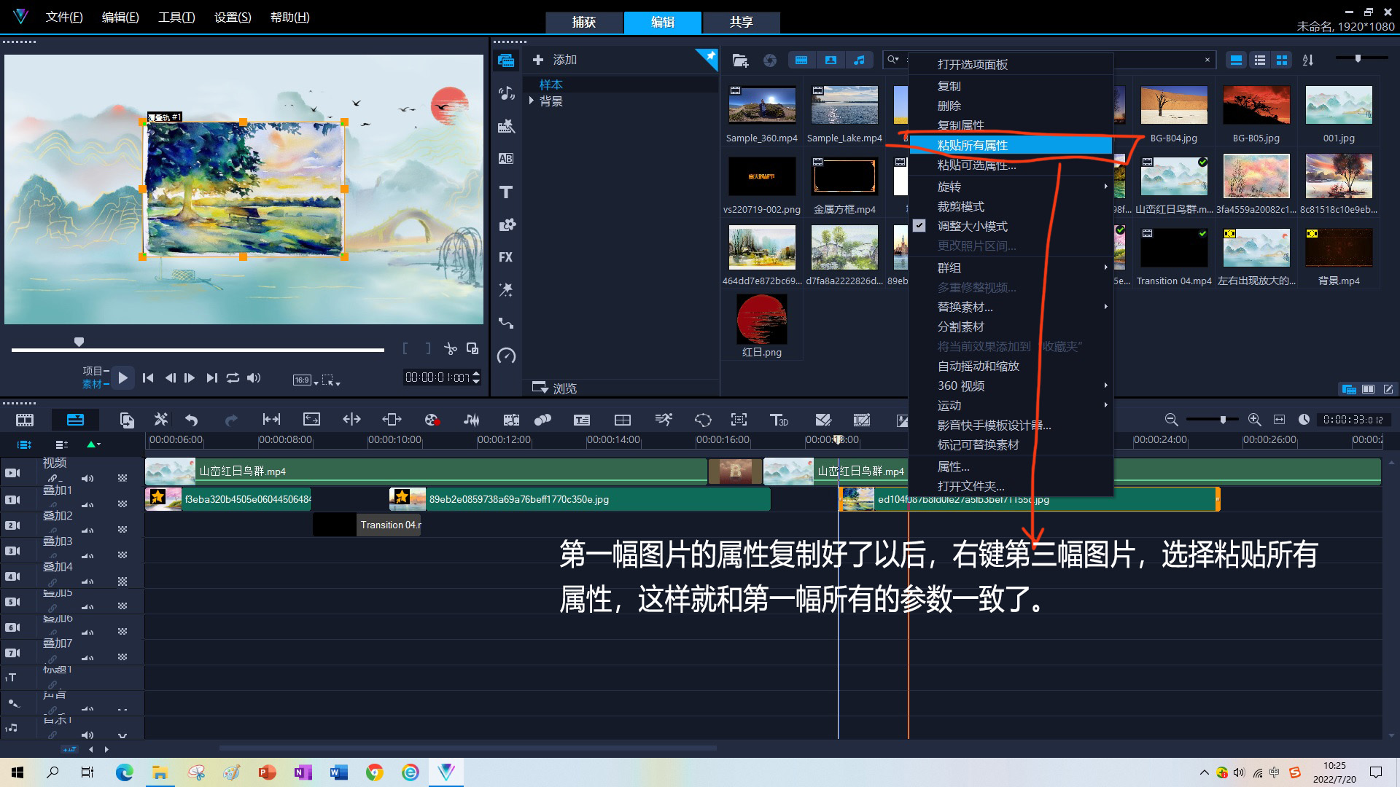Open PowerPoint from the Windows taskbar
Viewport: 1400px width, 787px height.
click(x=267, y=772)
